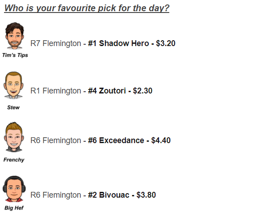The height and width of the screenshot is (216, 268).
Task: Click the 'Who is your favourite pick' heading
Action: pyautogui.click(x=87, y=8)
